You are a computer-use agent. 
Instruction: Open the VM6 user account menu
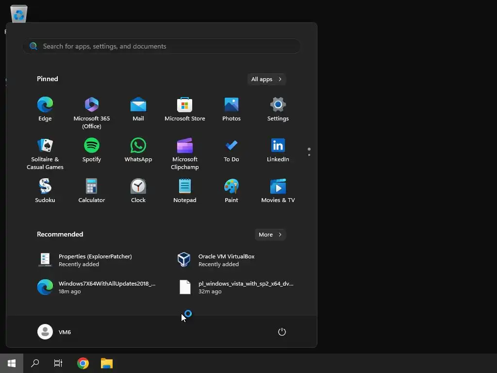click(54, 332)
